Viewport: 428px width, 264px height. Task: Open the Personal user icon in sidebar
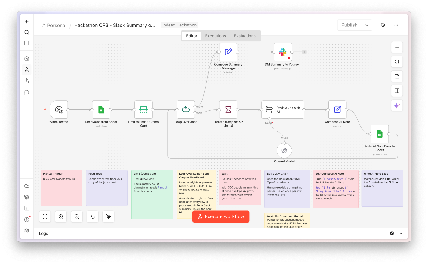click(x=27, y=69)
